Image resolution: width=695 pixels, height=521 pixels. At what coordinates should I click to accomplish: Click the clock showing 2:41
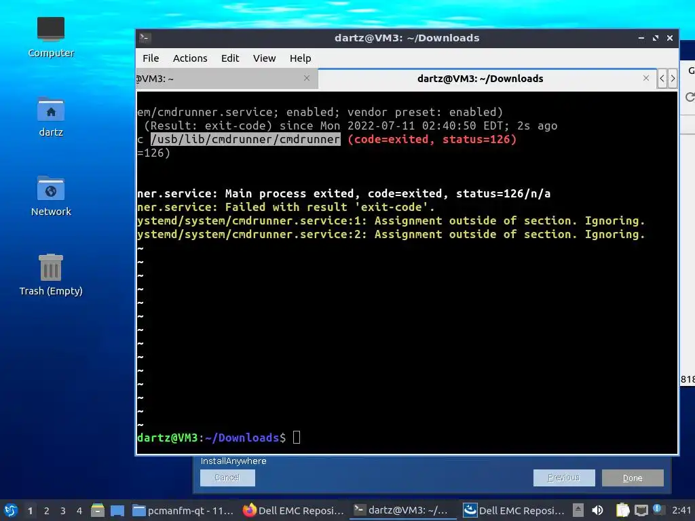pos(681,510)
